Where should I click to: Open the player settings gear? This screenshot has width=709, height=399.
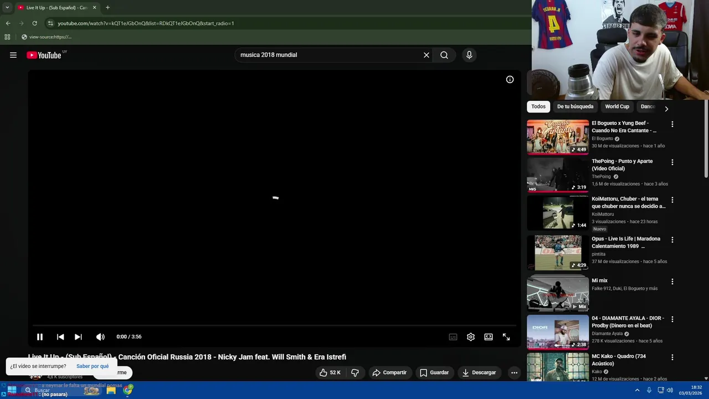tap(471, 337)
